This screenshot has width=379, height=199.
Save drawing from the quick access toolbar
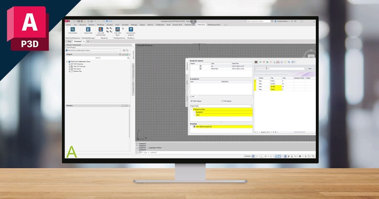(78, 21)
